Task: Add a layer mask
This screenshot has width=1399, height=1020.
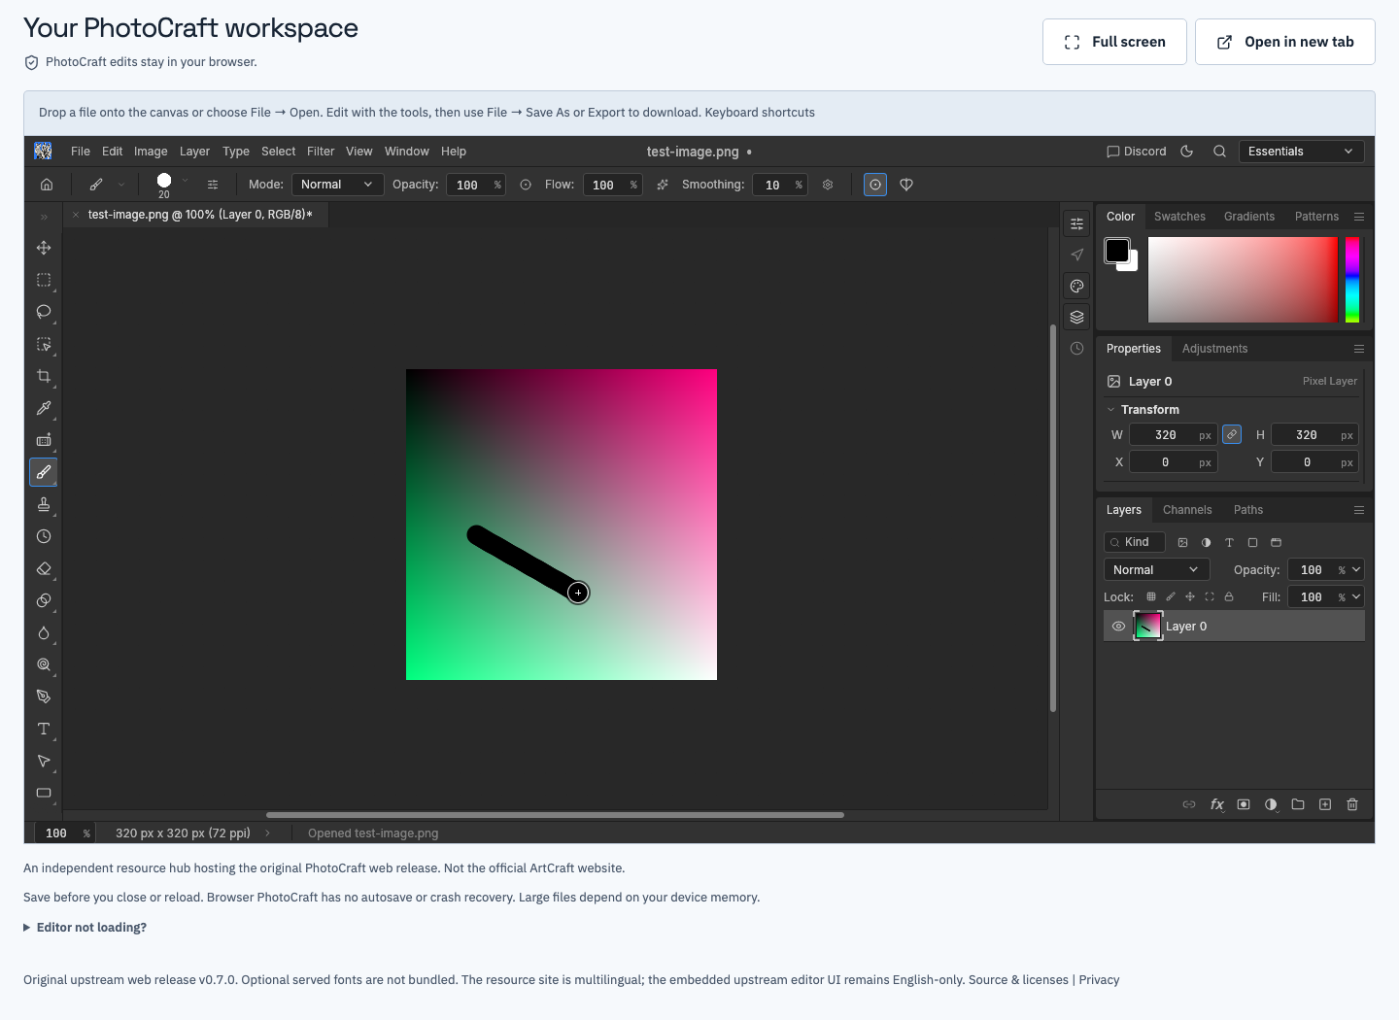Action: click(x=1244, y=804)
